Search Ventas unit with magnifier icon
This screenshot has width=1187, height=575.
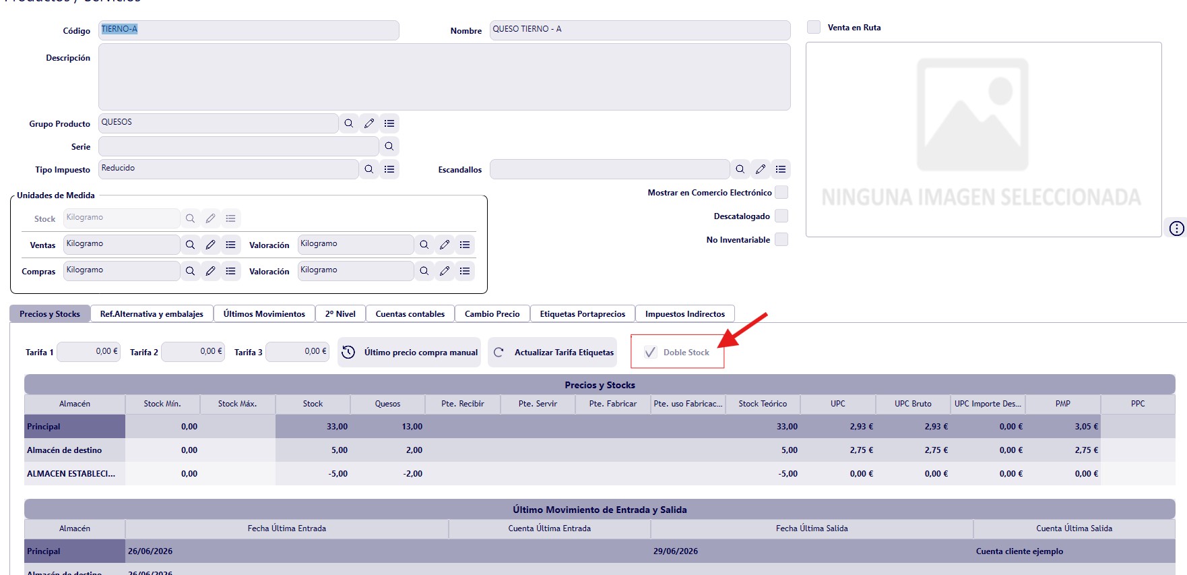(x=191, y=245)
